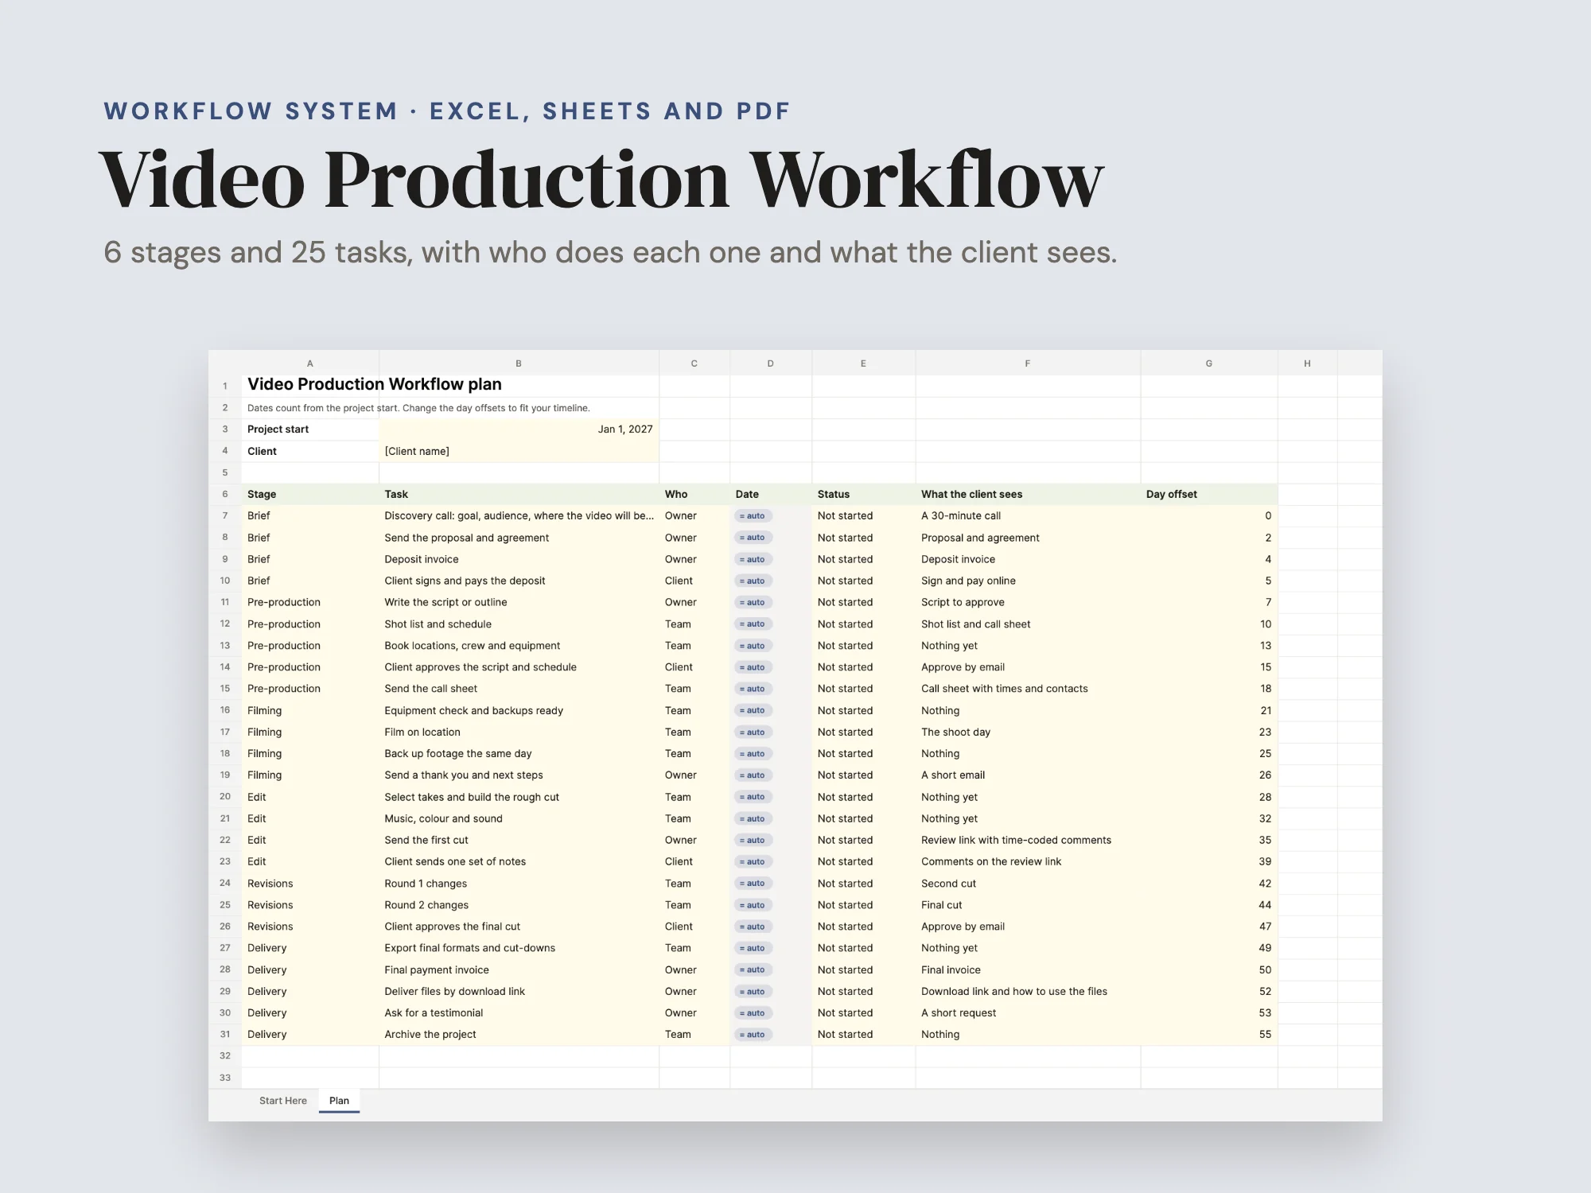
Task: Click day offset value 39
Action: (x=1209, y=861)
